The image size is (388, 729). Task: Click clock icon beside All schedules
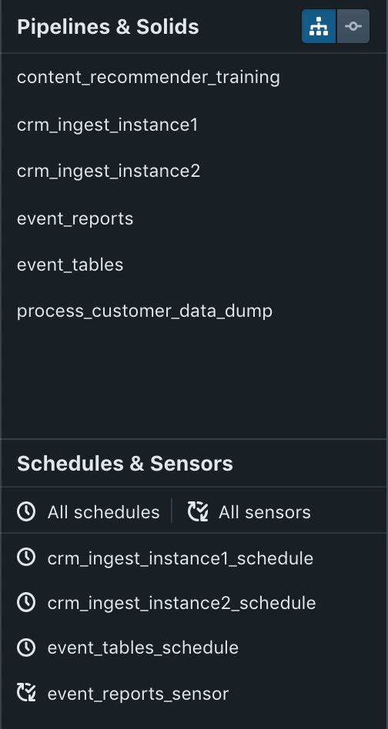[26, 511]
